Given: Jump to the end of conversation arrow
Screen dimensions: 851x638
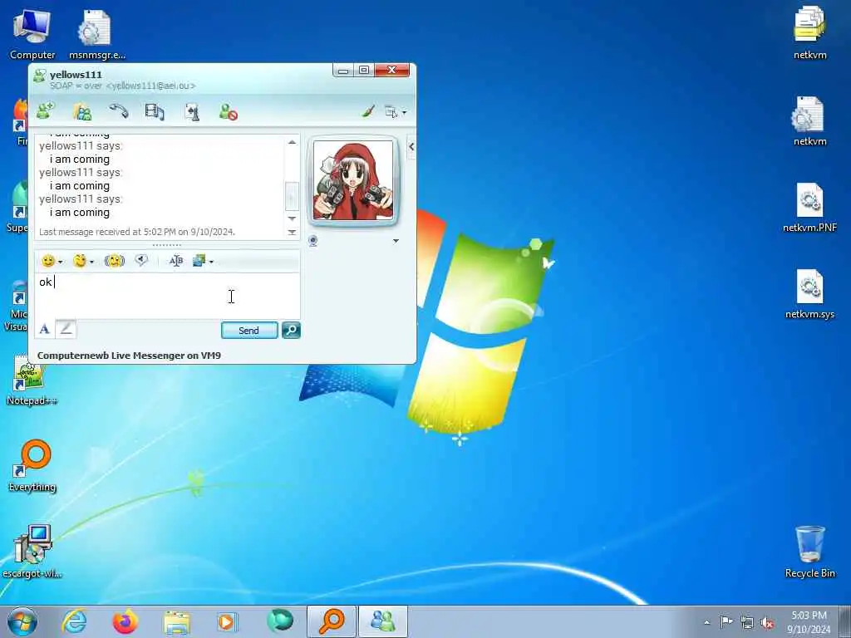Looking at the screenshot, I should point(292,233).
